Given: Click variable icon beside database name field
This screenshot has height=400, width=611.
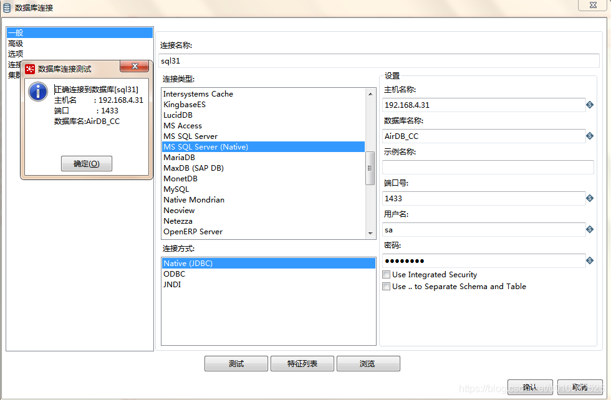Looking at the screenshot, I should pyautogui.click(x=590, y=136).
